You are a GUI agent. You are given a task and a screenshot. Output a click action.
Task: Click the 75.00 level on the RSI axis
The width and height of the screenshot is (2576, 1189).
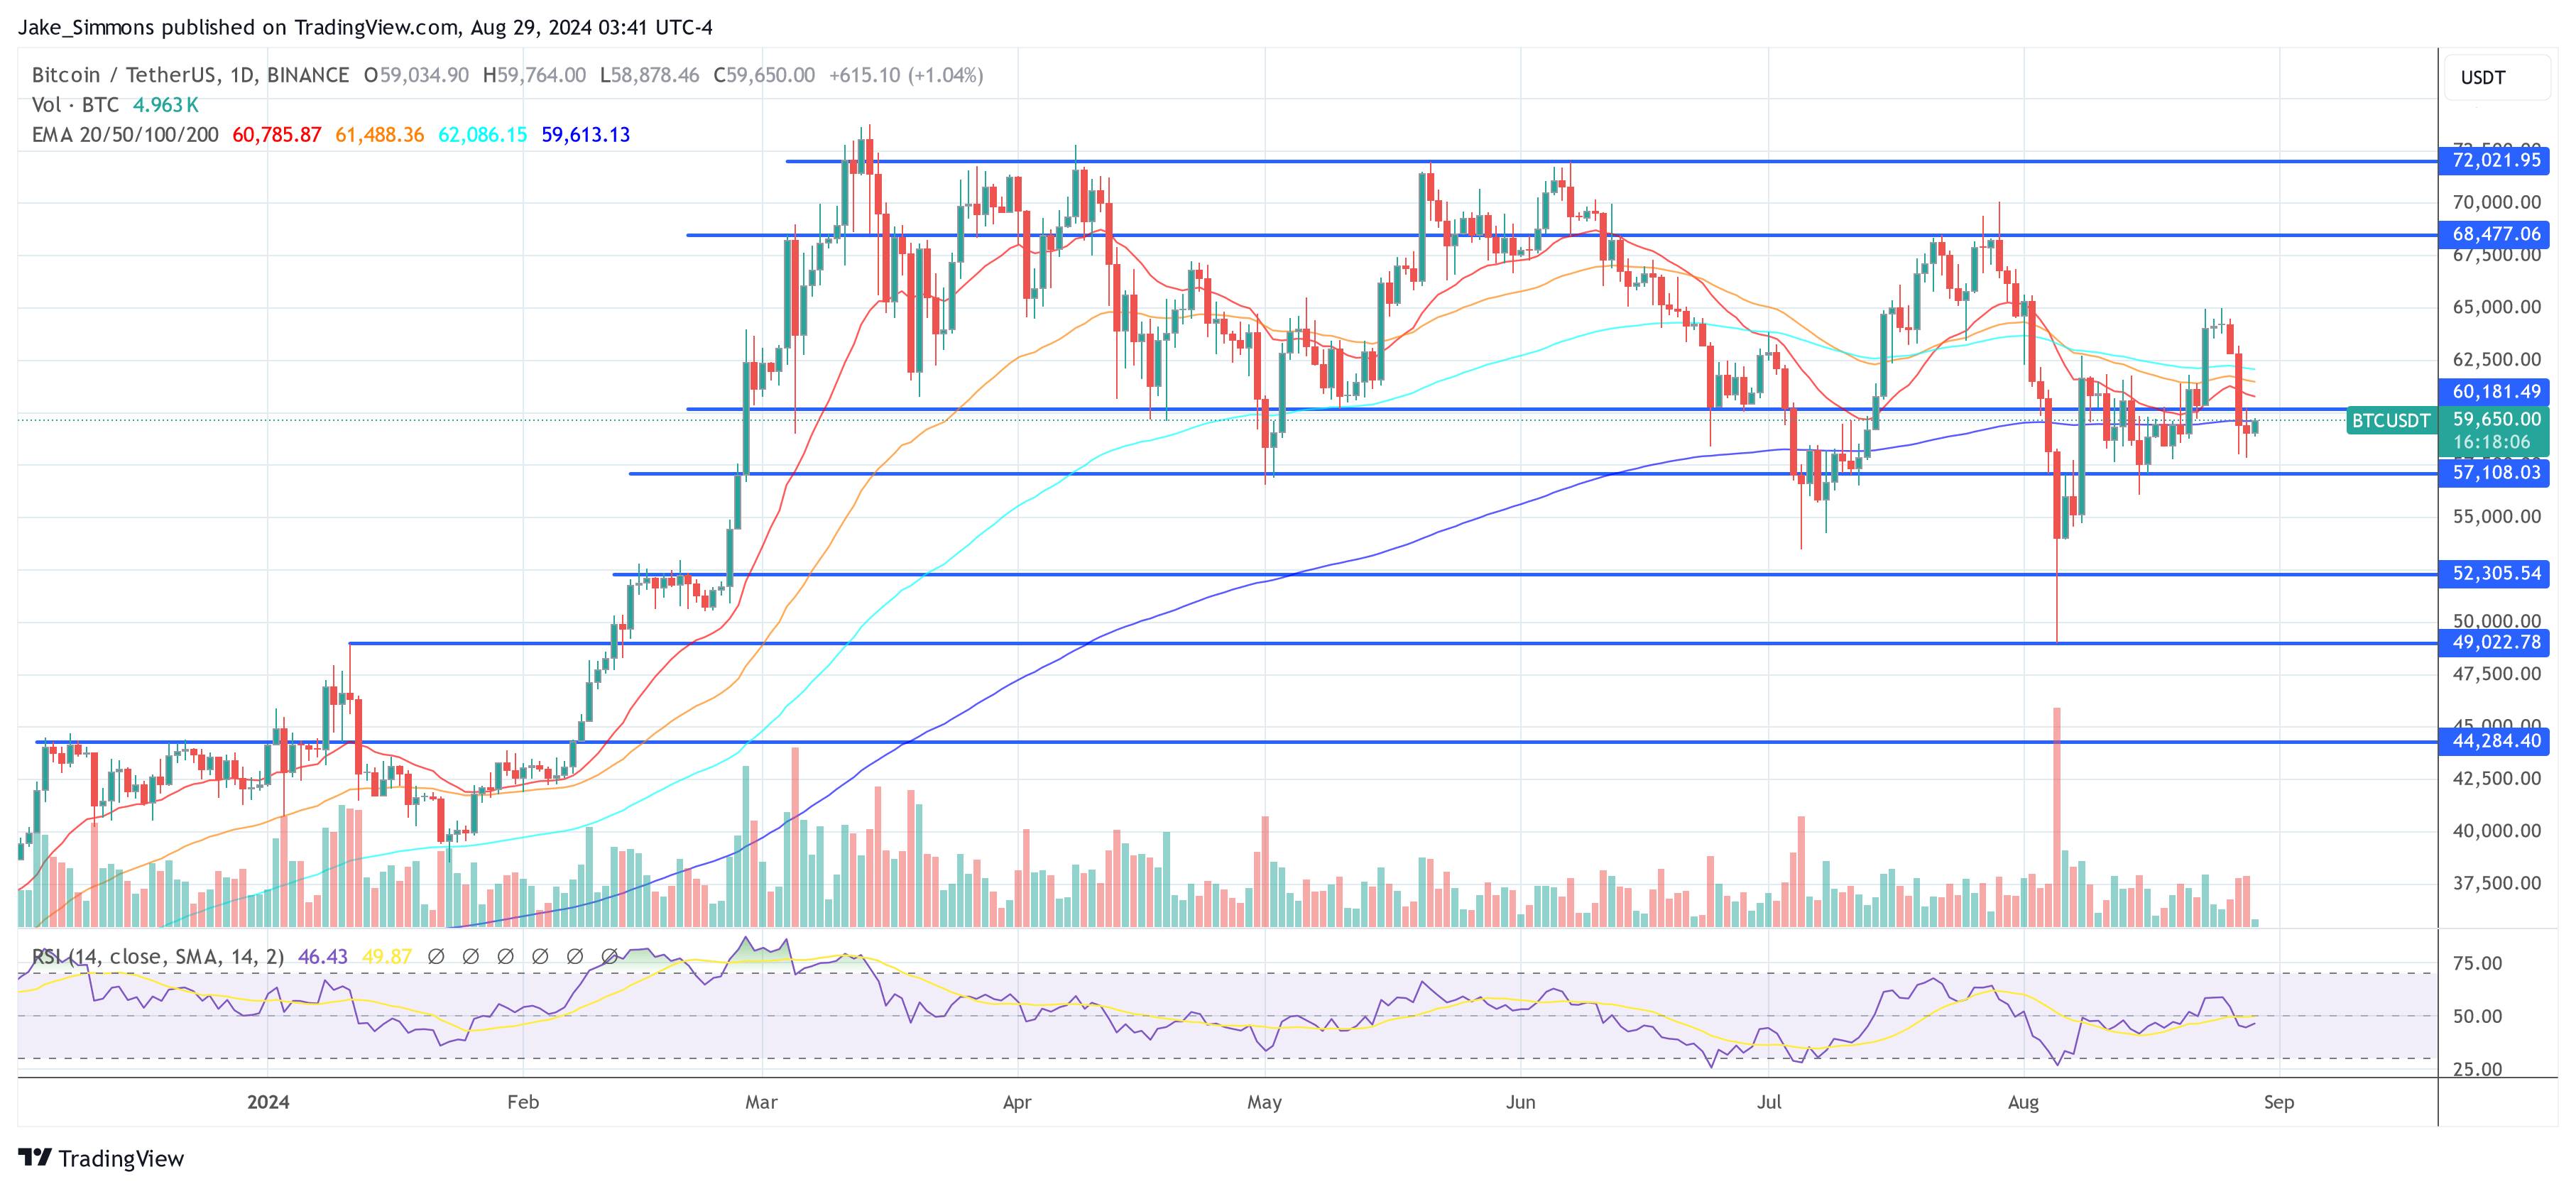[x=2478, y=964]
